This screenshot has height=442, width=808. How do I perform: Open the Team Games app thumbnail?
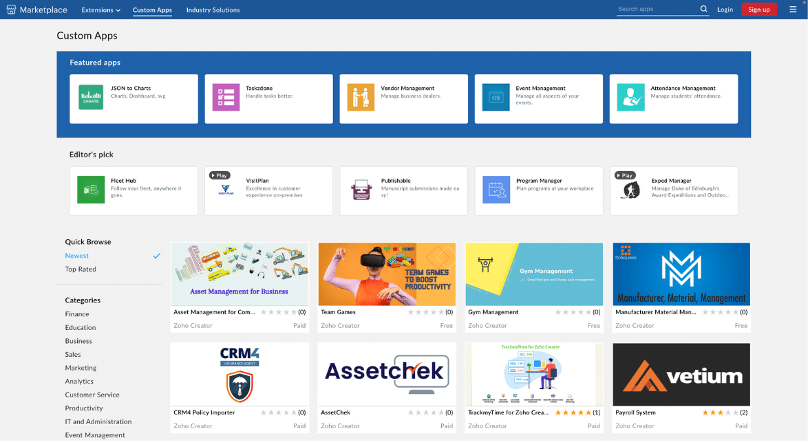(387, 274)
